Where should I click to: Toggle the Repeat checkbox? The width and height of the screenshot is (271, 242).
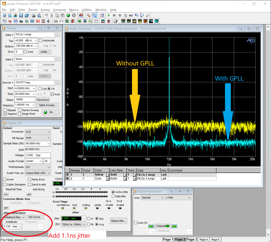coord(5,110)
